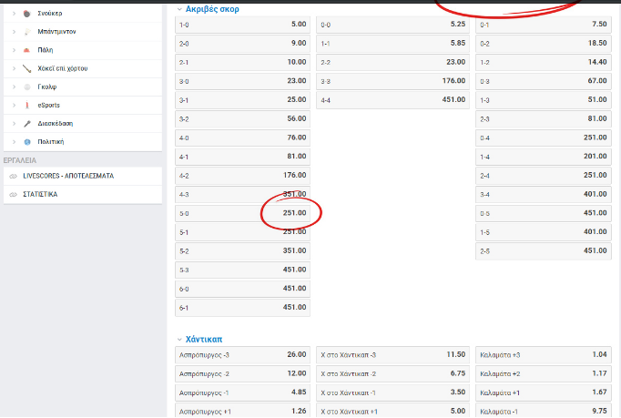Expand the Χόκεϊ επί χόρτου chevron
This screenshot has height=418, width=621.
point(14,68)
